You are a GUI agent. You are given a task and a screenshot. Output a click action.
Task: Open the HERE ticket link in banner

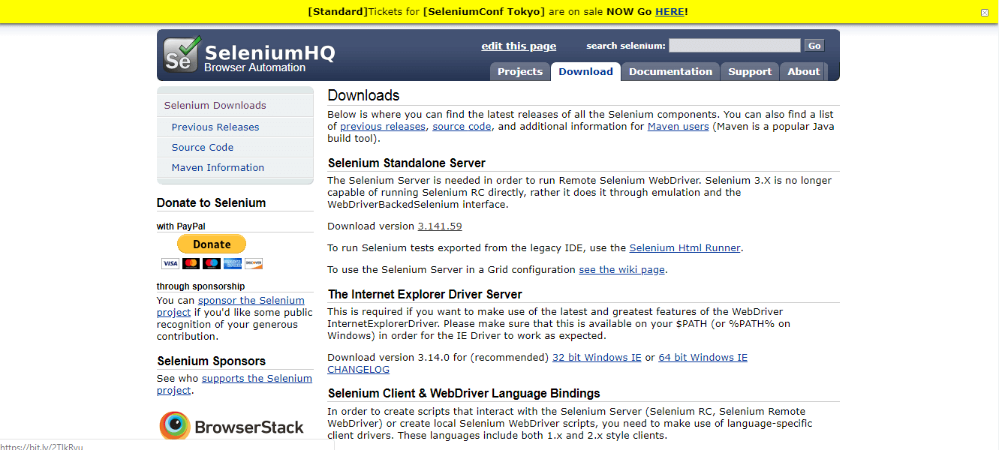click(670, 11)
